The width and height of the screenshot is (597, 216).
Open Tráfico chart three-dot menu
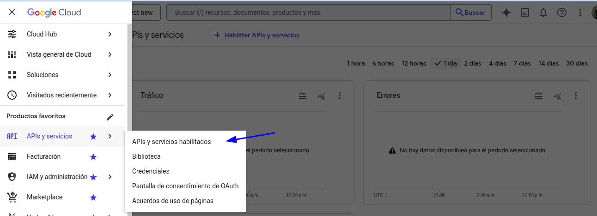click(x=340, y=96)
